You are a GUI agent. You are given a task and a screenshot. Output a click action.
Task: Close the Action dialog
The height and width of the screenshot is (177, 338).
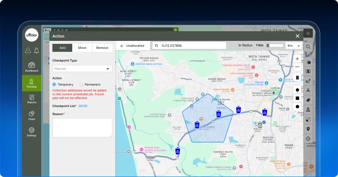tap(297, 36)
